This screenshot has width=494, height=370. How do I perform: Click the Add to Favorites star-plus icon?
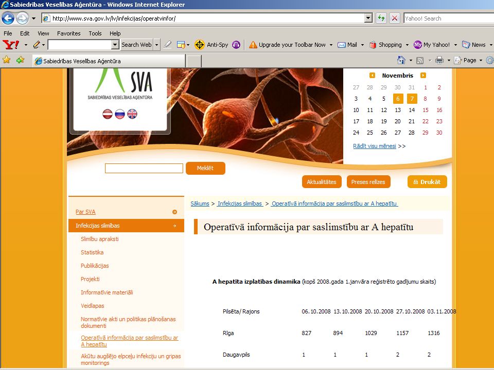tap(20, 60)
